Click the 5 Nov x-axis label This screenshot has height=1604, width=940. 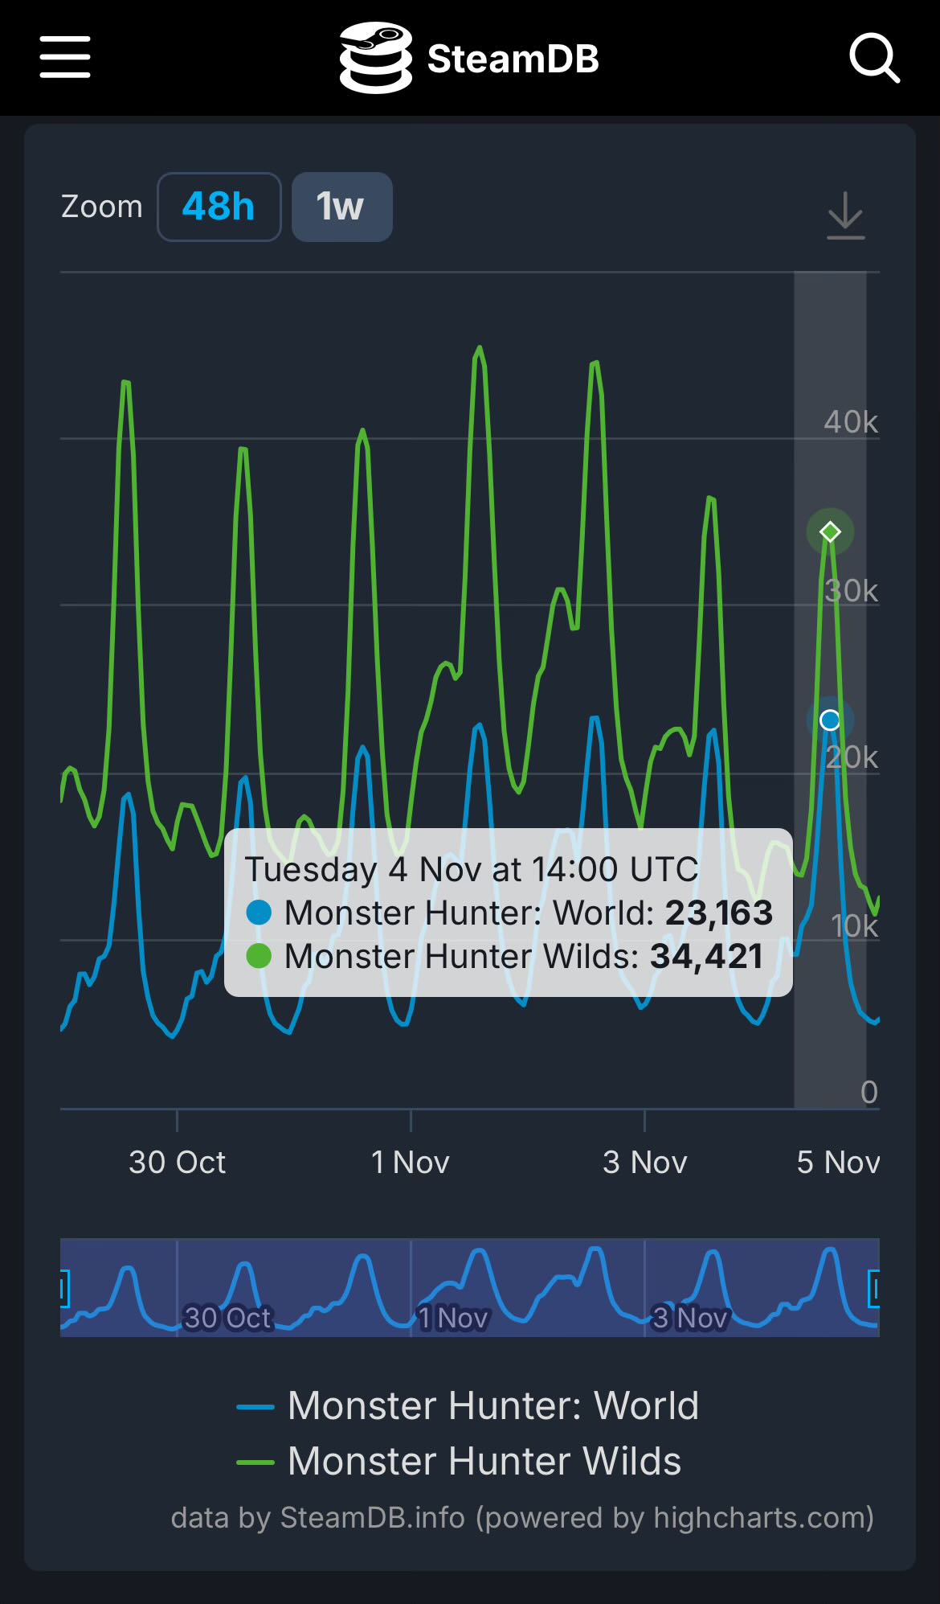click(x=837, y=1162)
